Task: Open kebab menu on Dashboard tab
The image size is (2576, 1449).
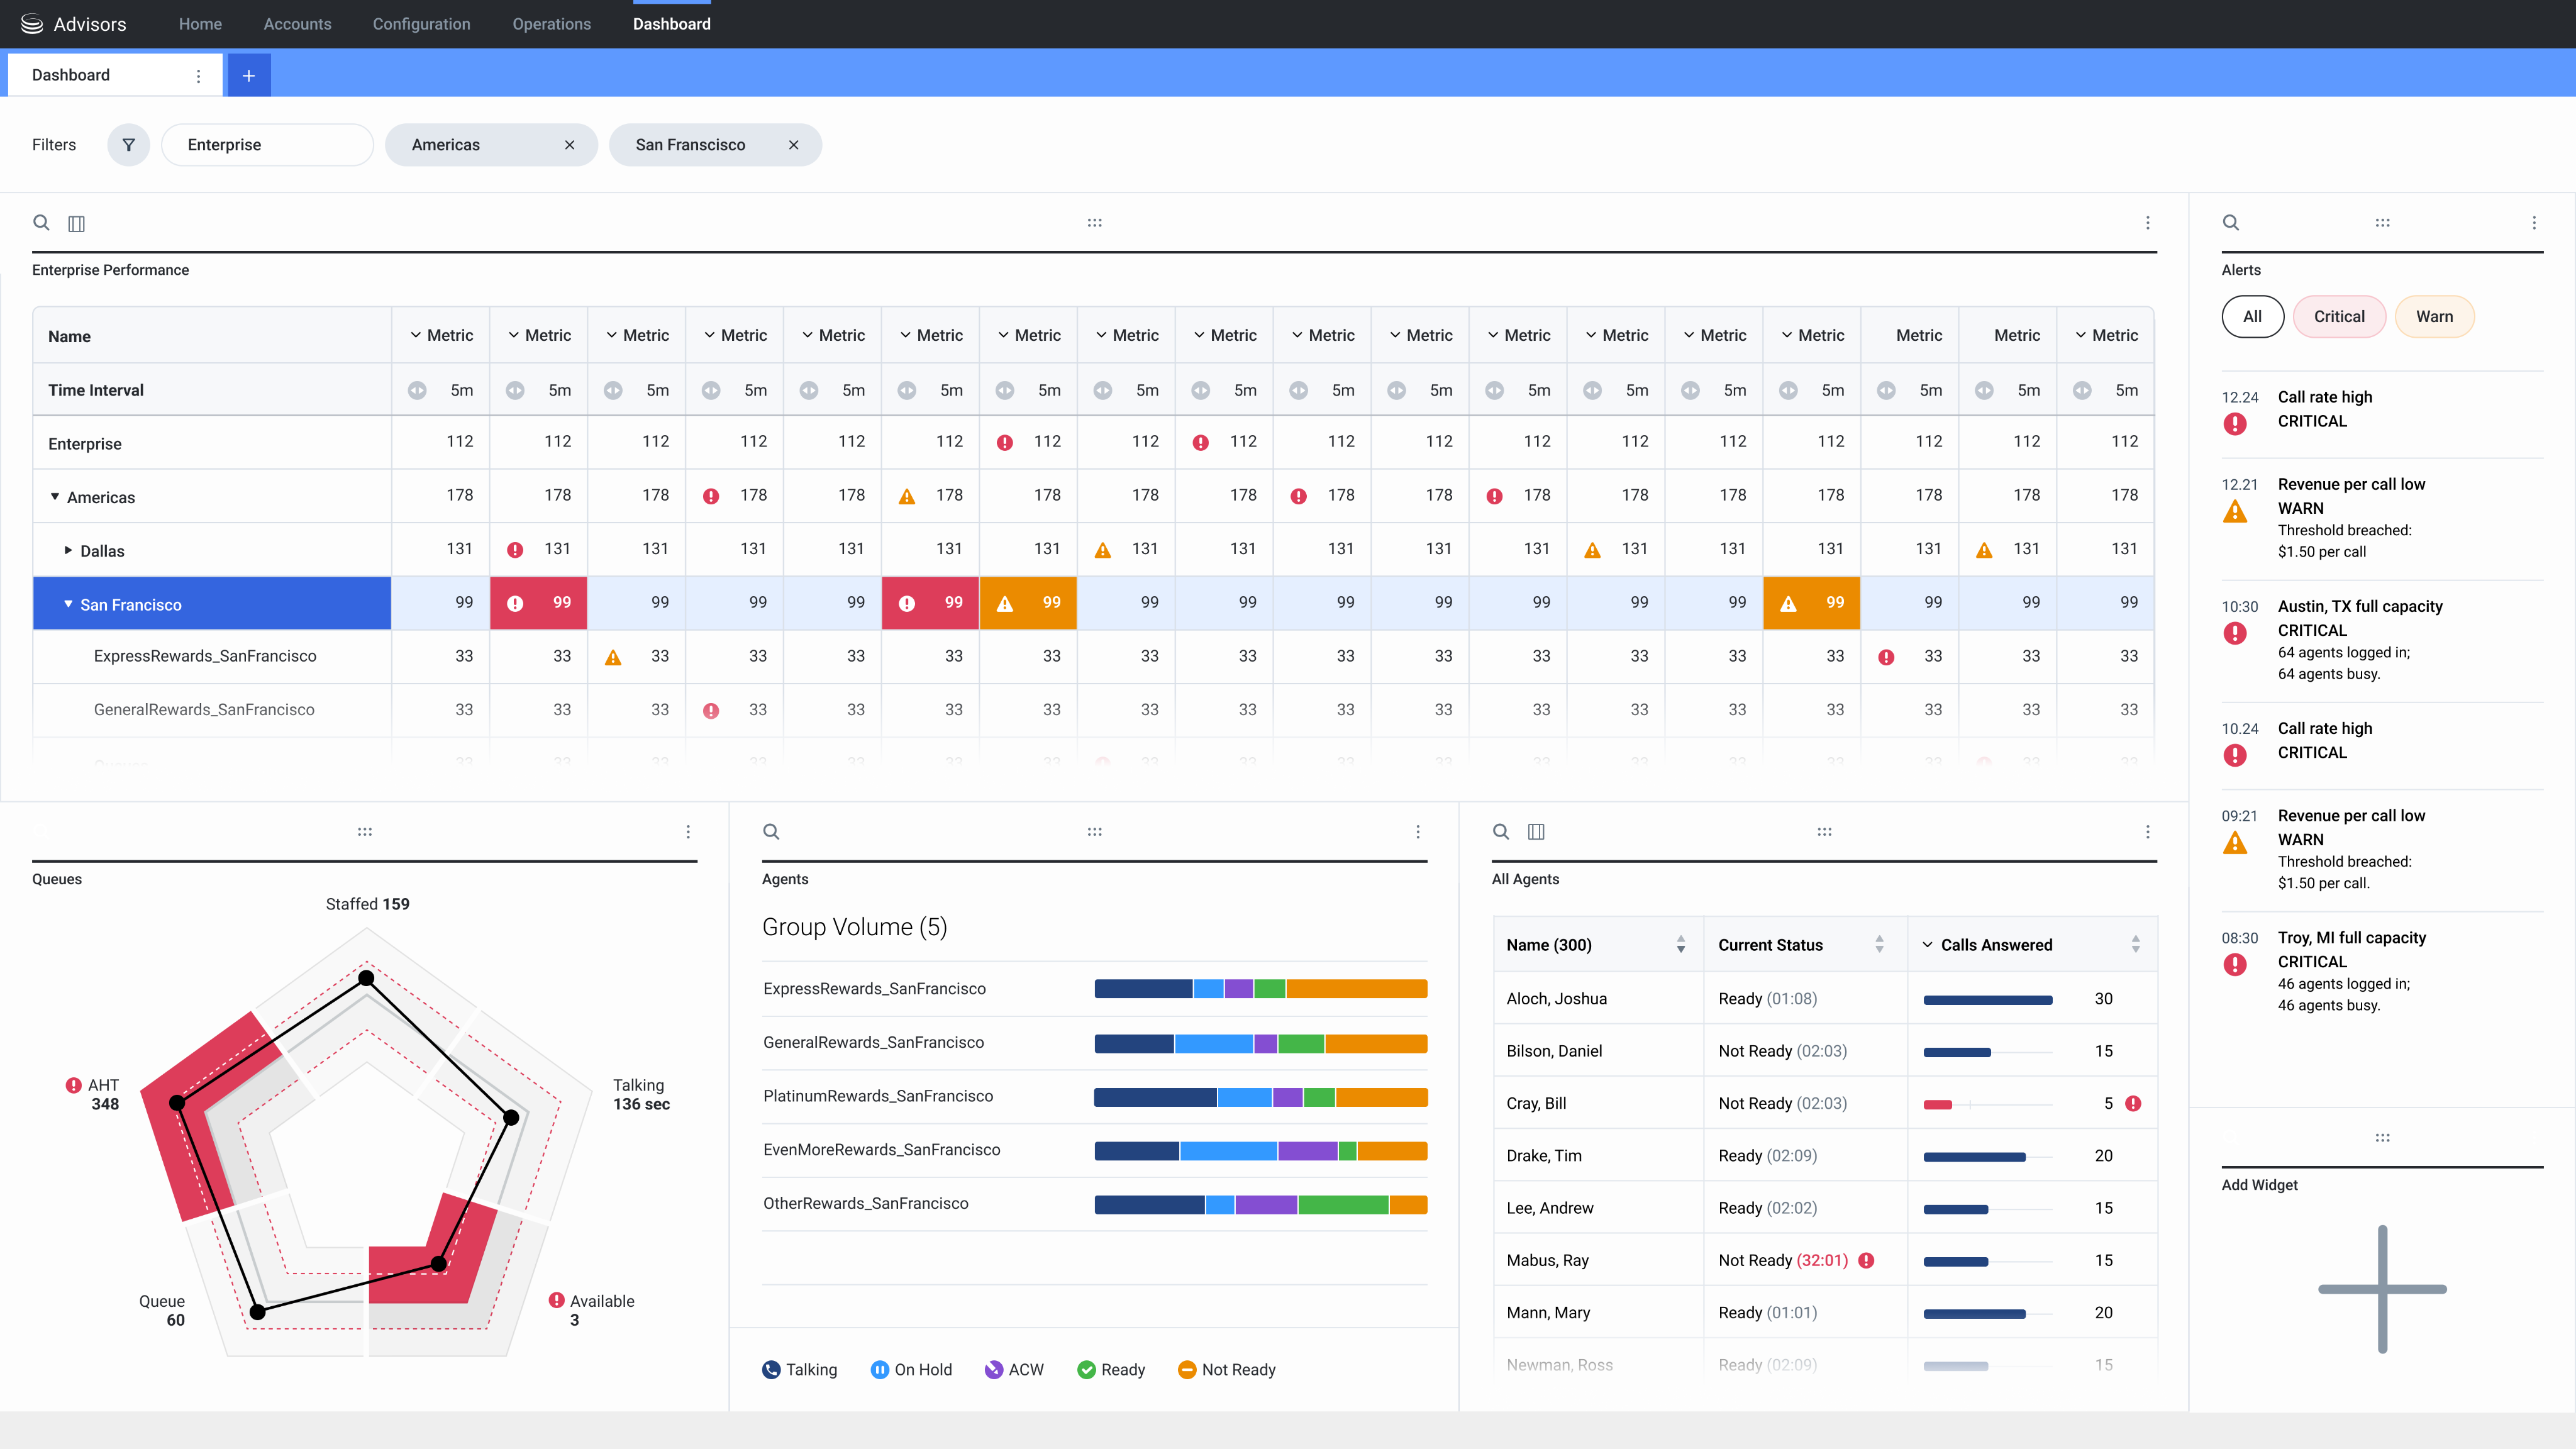Action: point(198,76)
